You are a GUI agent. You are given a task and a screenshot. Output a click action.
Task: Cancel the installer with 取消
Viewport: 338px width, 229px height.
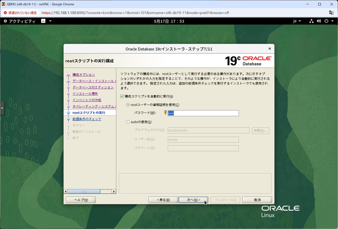(x=257, y=200)
